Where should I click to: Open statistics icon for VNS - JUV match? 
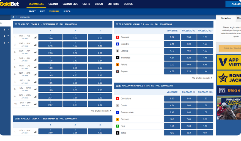tap(35, 45)
